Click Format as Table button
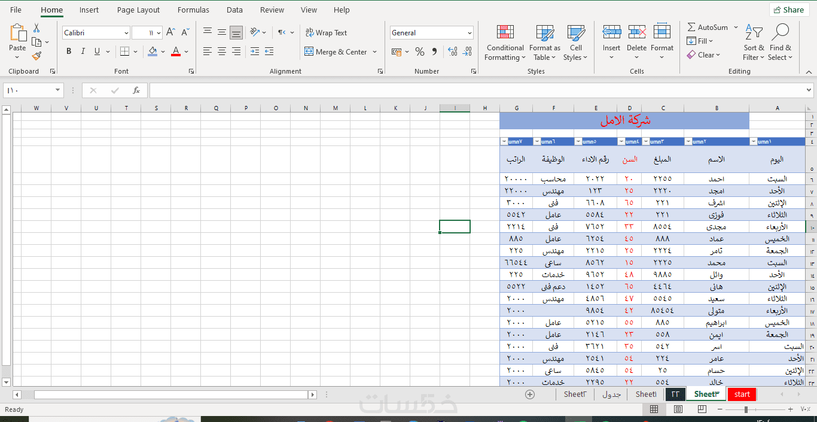 pos(545,42)
